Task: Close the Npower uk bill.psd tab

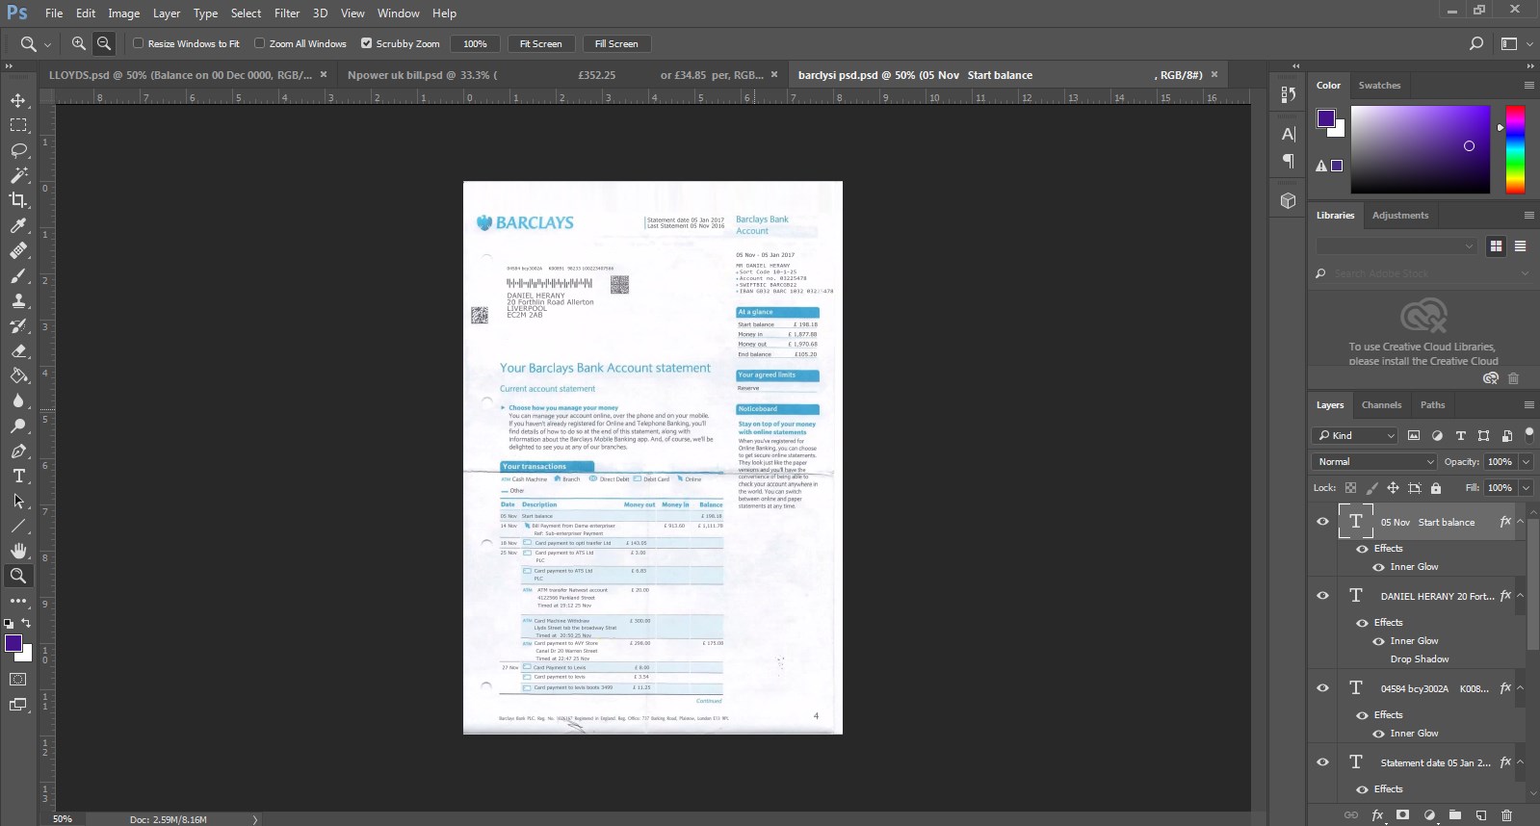Action: 774,74
